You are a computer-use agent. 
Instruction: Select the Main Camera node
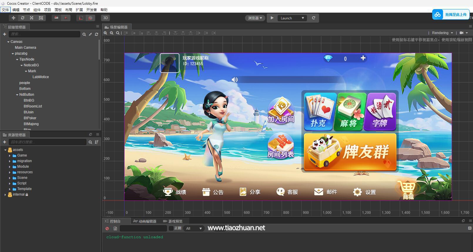tap(26, 48)
